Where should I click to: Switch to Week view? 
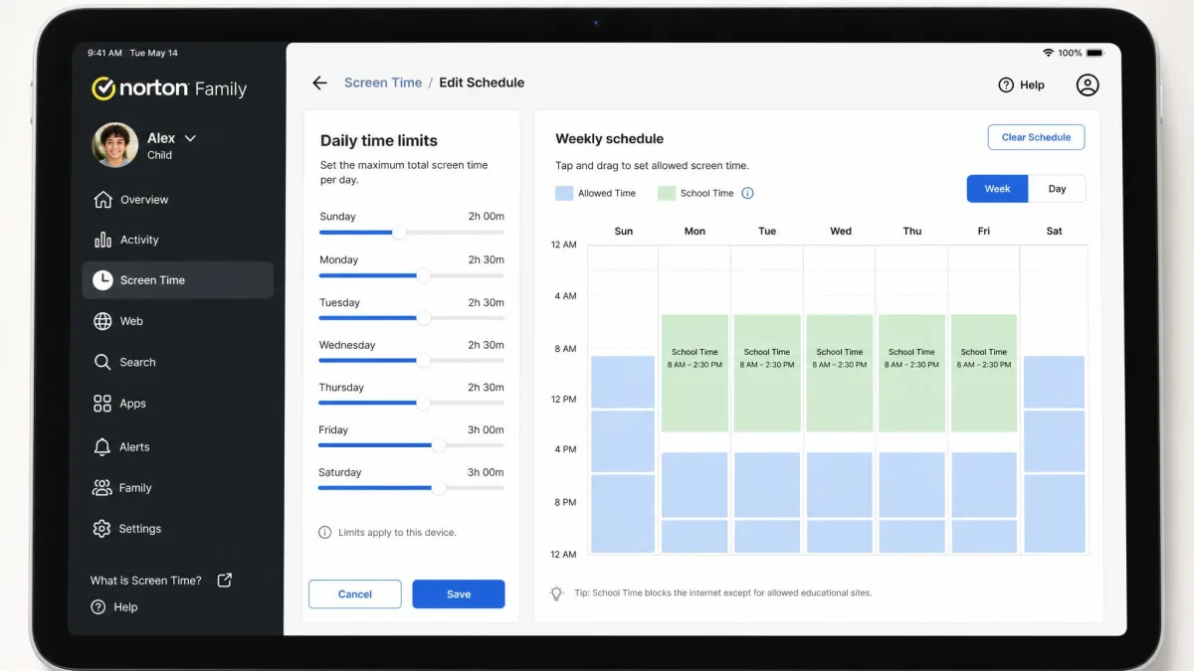tap(997, 189)
